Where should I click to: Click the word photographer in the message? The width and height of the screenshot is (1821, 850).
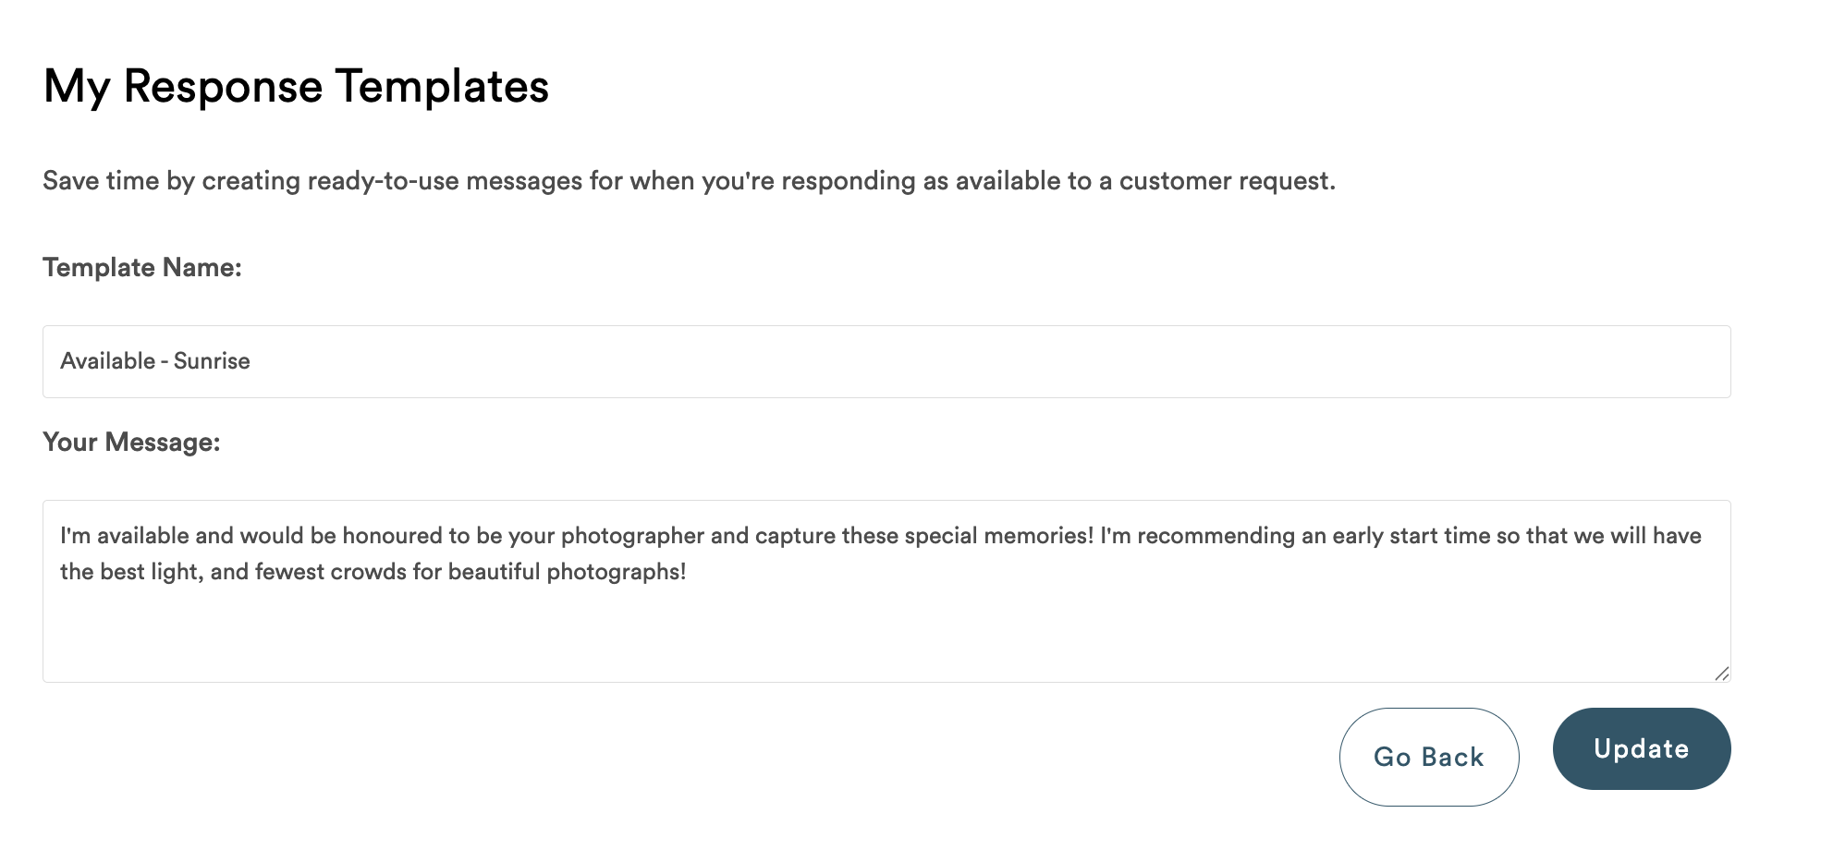pos(633,536)
